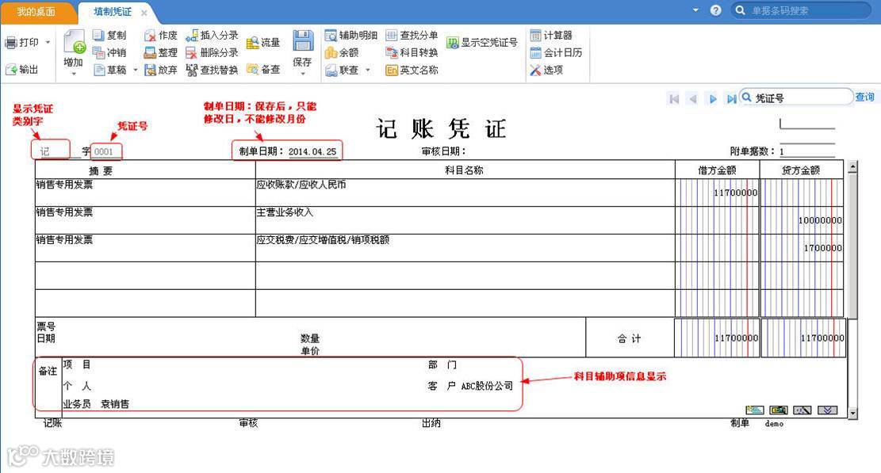Click the first small icon at bottom right
The height and width of the screenshot is (473, 881).
(x=755, y=410)
